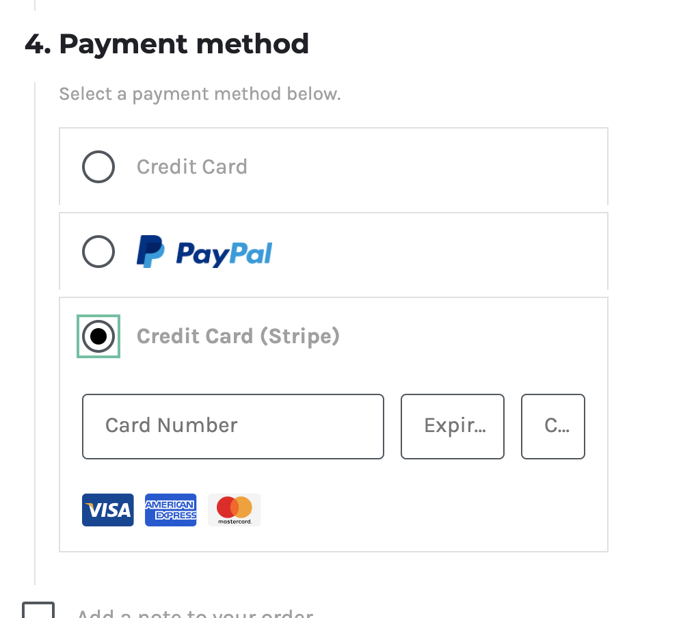Click the 'Select a payment method below' text

(200, 94)
